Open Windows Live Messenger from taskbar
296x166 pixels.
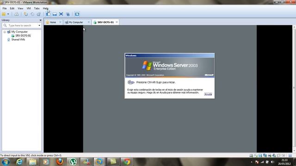pos(86,162)
